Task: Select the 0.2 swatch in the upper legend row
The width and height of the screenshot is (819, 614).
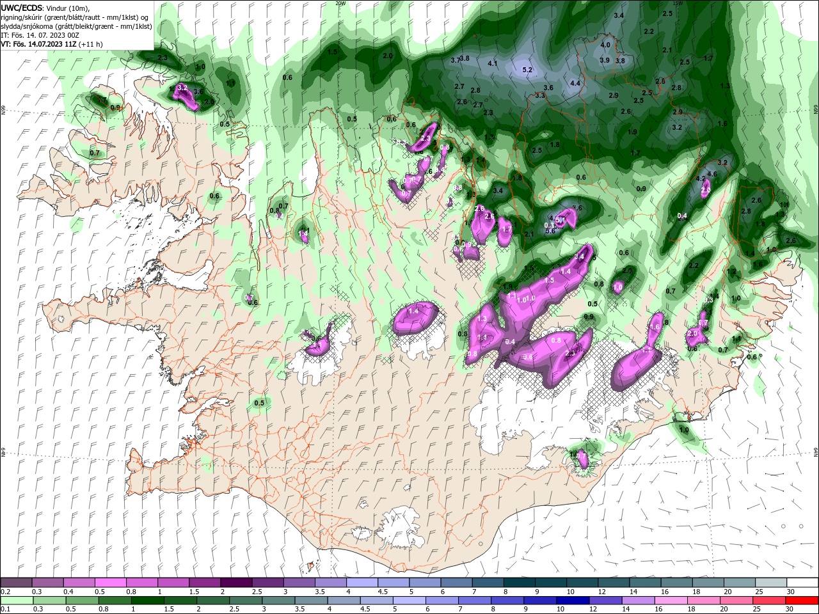Action: (x=16, y=582)
